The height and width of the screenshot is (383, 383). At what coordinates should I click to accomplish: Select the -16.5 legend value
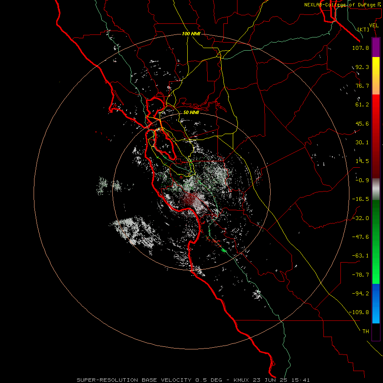(360, 199)
